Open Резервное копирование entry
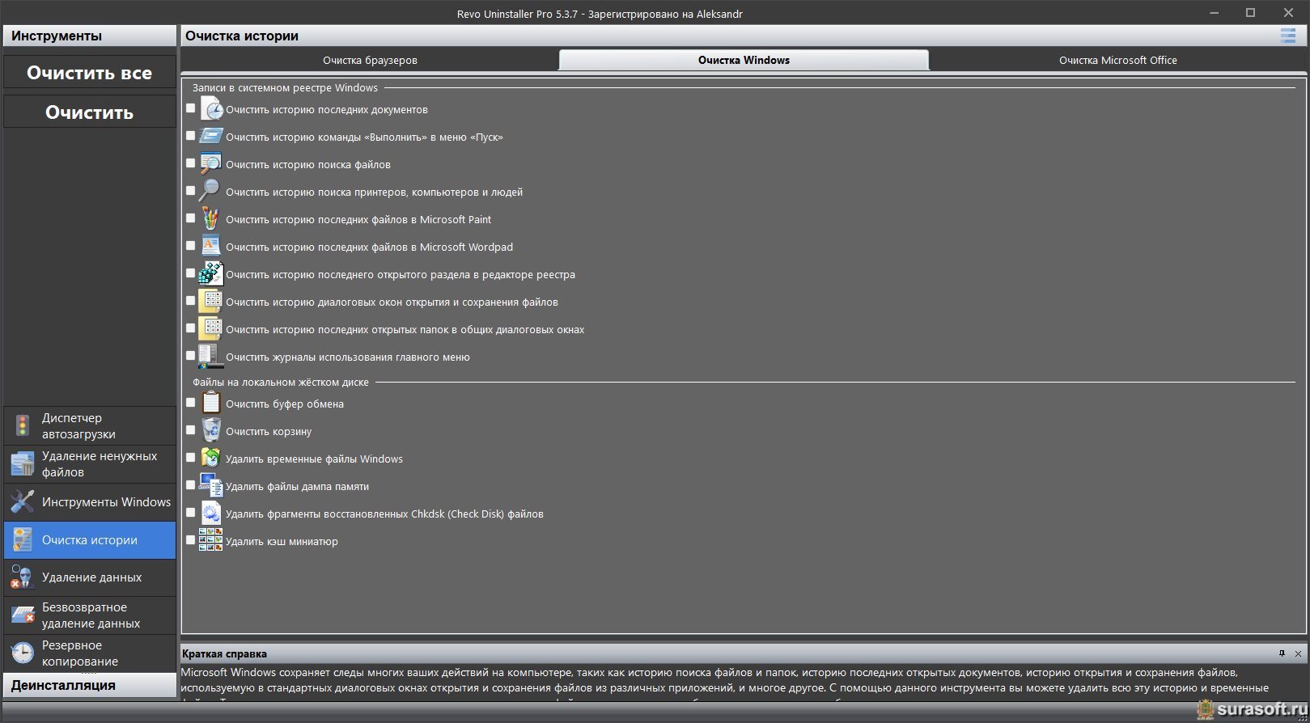Viewport: 1310px width, 723px height. [x=90, y=653]
